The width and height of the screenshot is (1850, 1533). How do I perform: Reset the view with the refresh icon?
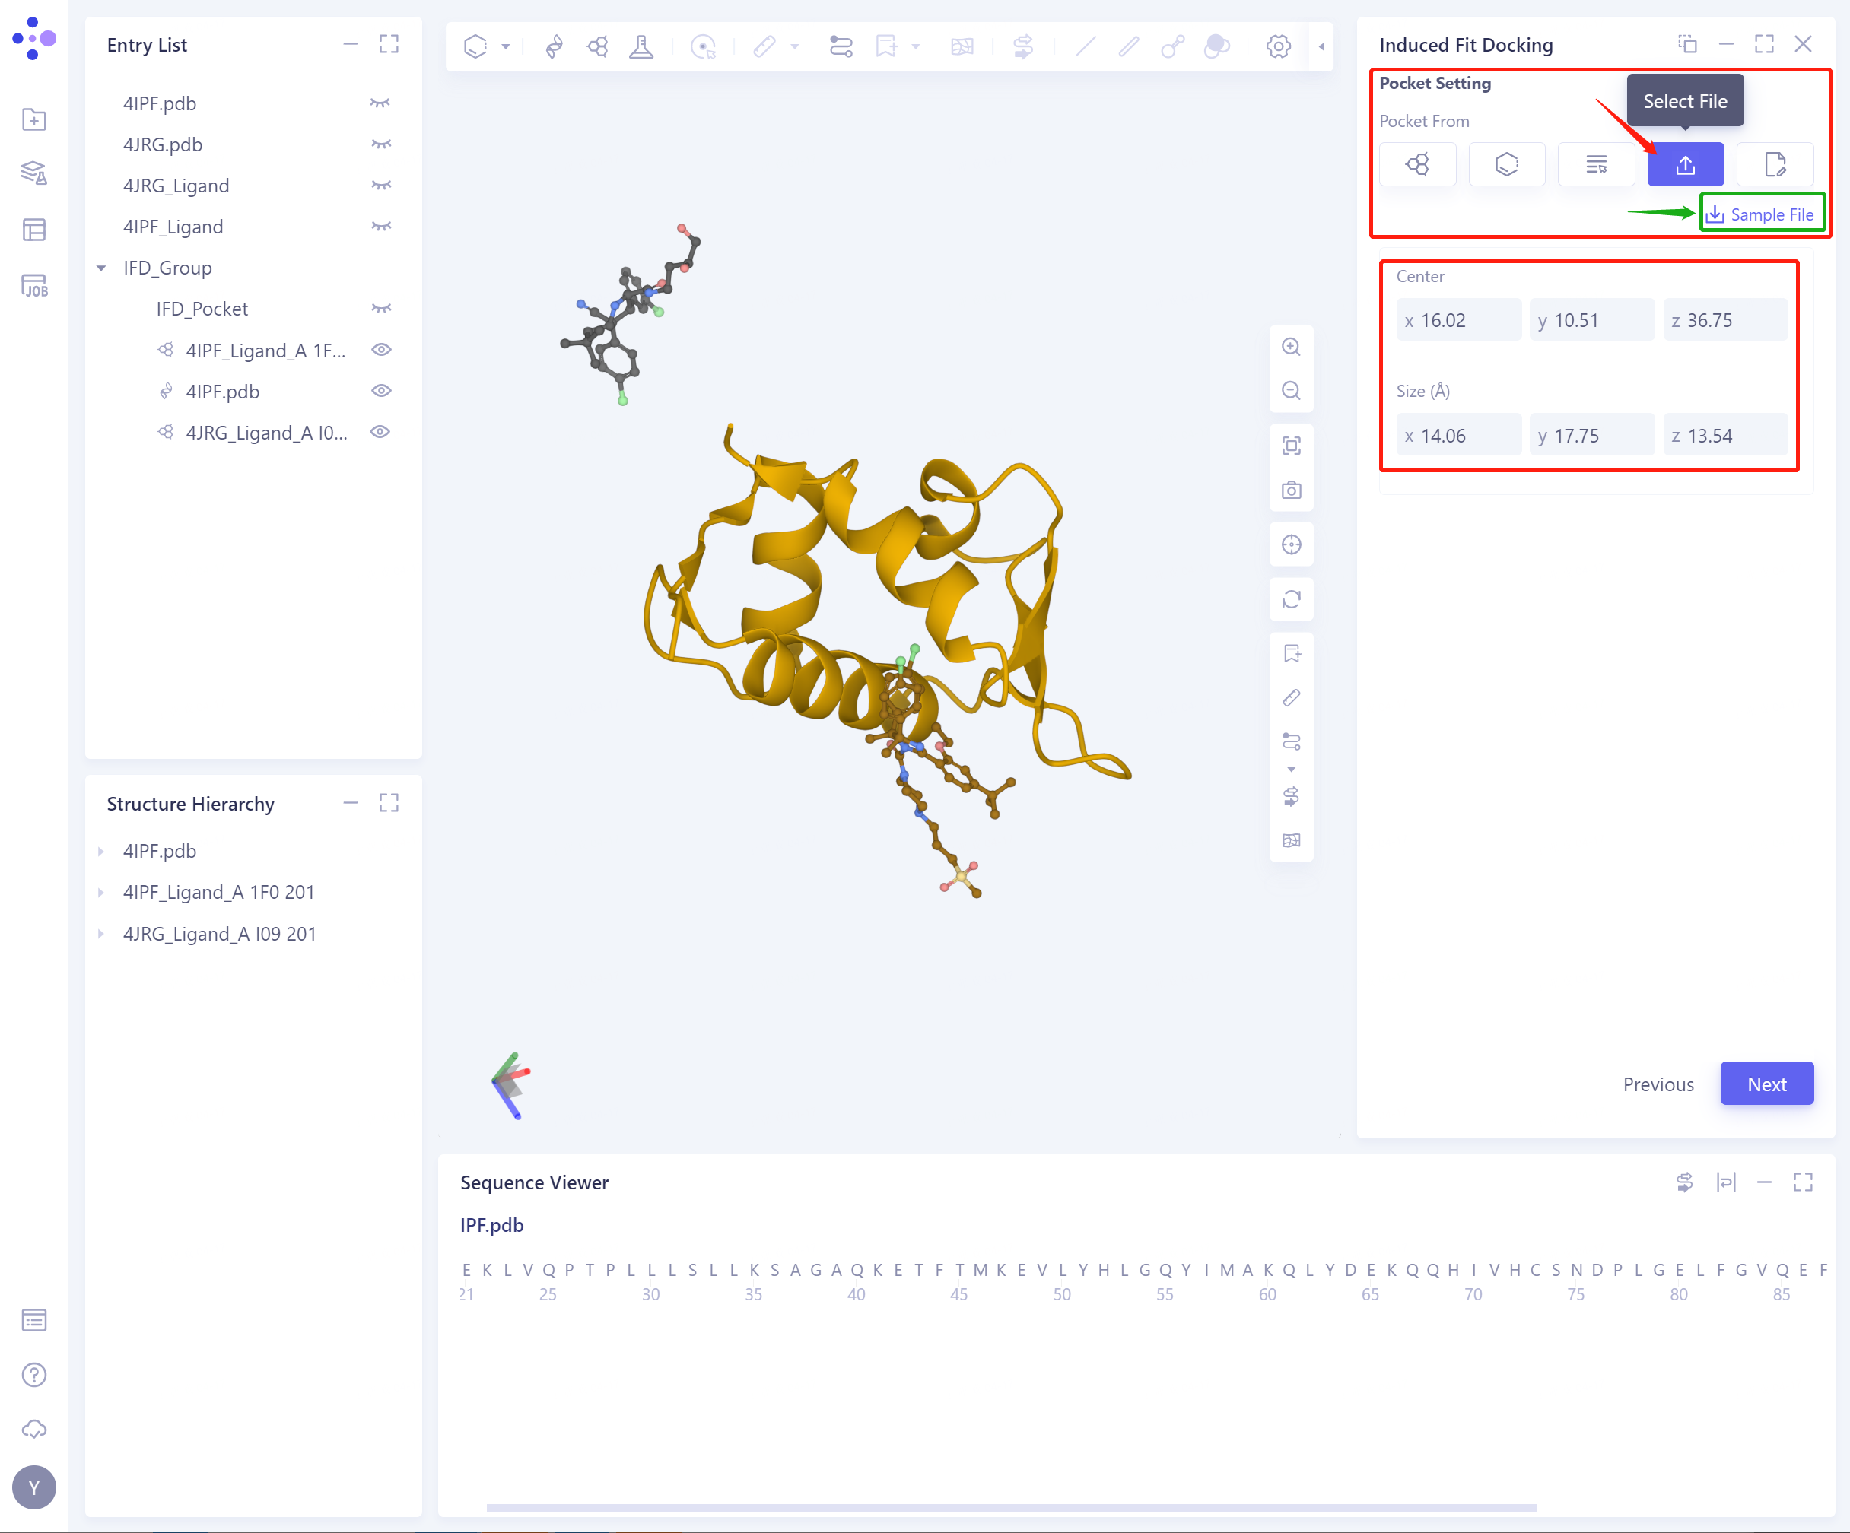coord(1292,600)
